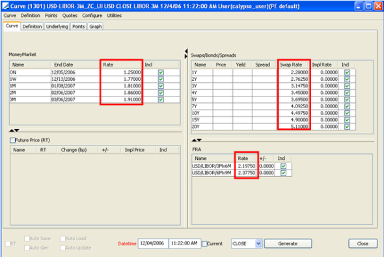Select the 1.91000 rate cell for 3M
Image resolution: width=384 pixels, height=257 pixels.
point(121,99)
